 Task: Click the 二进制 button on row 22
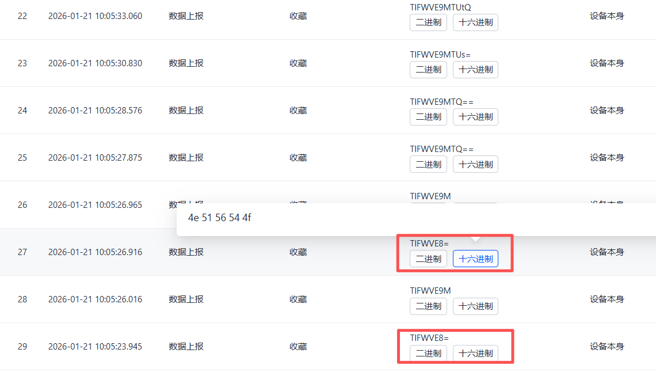[428, 22]
